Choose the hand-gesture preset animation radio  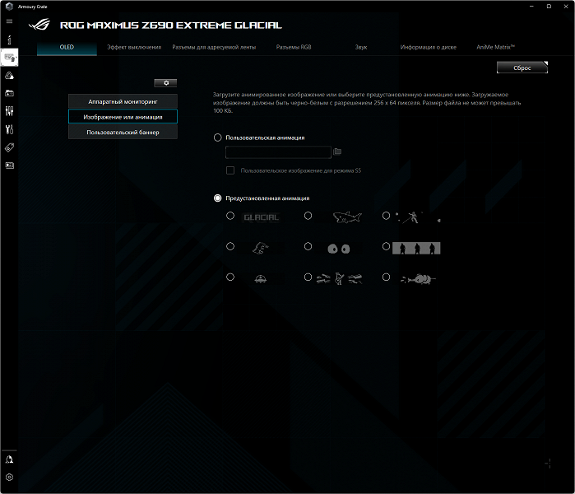230,246
